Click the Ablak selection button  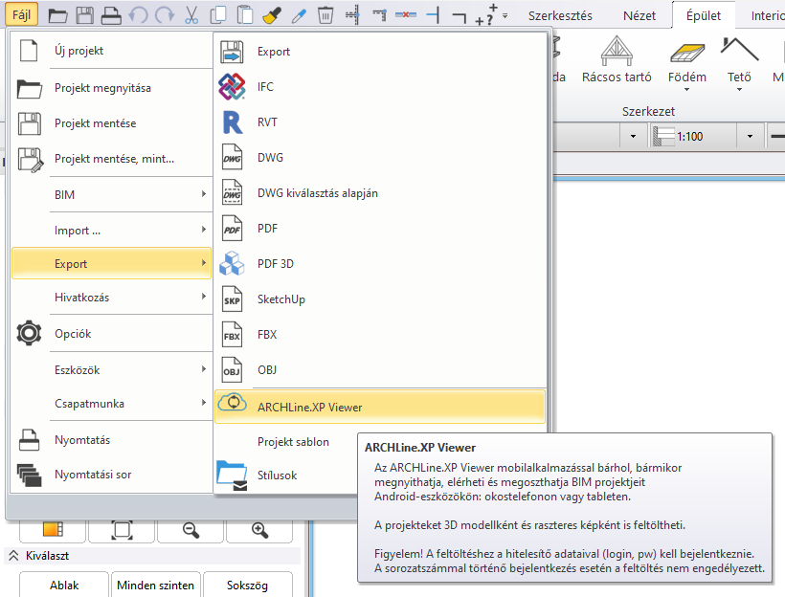[64, 585]
